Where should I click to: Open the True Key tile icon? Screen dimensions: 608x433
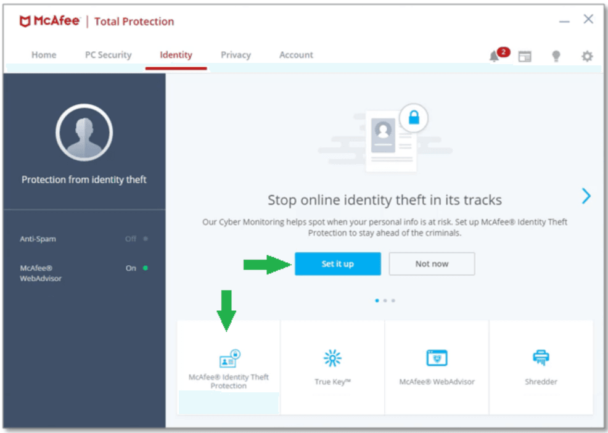click(x=332, y=358)
